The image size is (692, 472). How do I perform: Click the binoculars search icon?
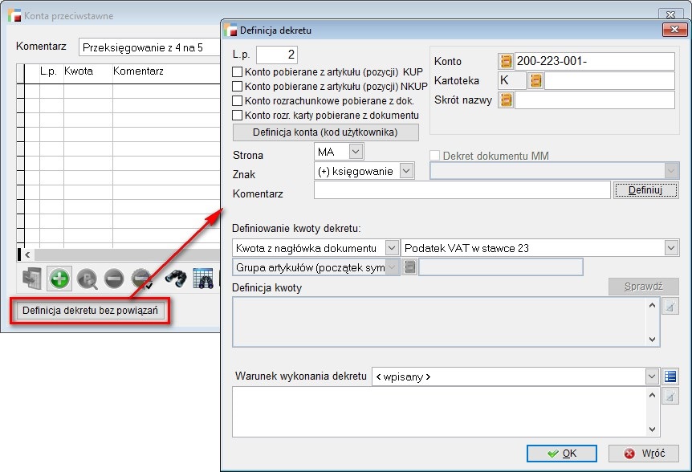click(177, 279)
